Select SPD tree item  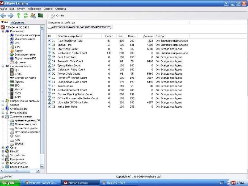15,85
